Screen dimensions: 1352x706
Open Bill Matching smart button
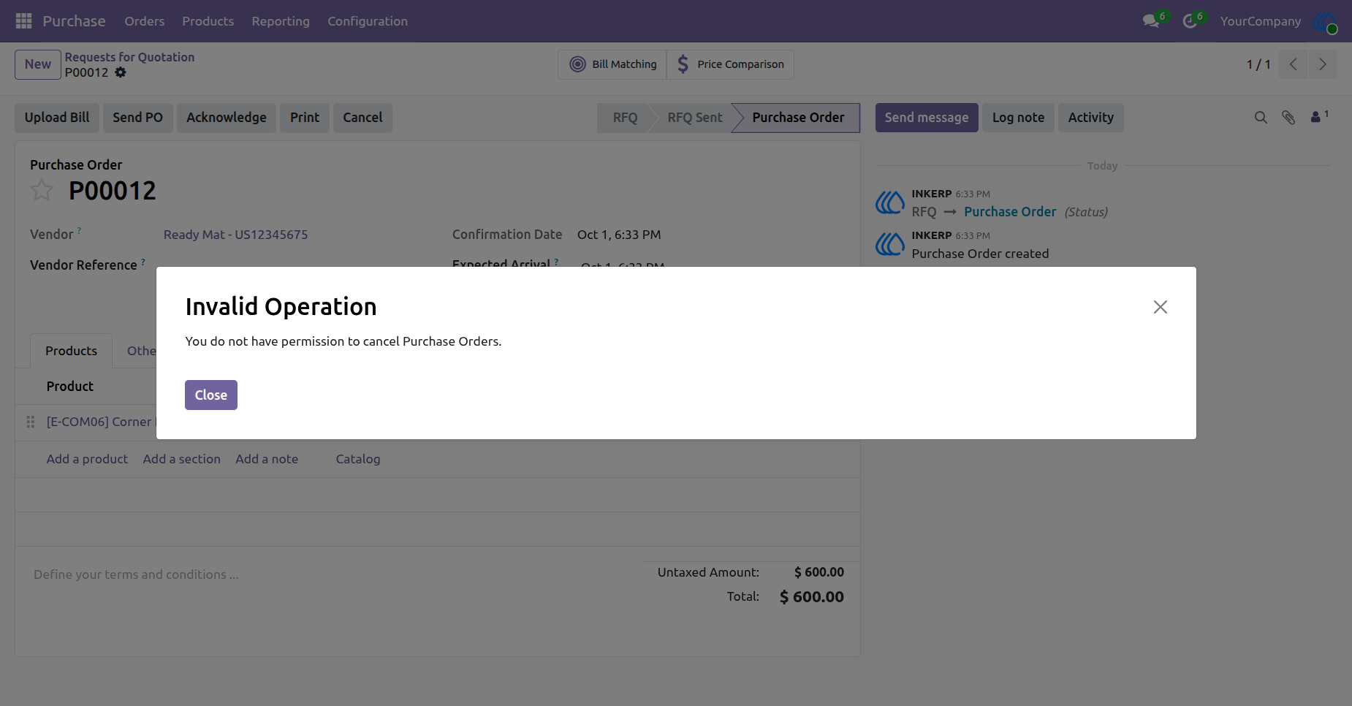click(613, 64)
